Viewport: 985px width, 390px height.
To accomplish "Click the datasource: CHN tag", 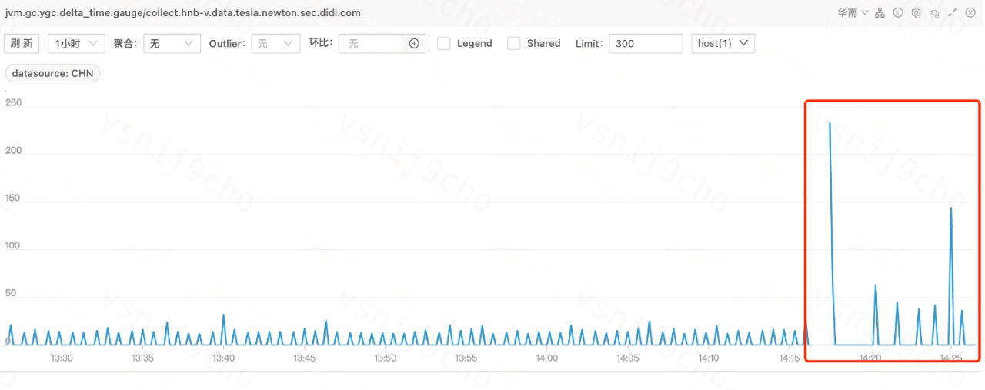I will tap(52, 73).
